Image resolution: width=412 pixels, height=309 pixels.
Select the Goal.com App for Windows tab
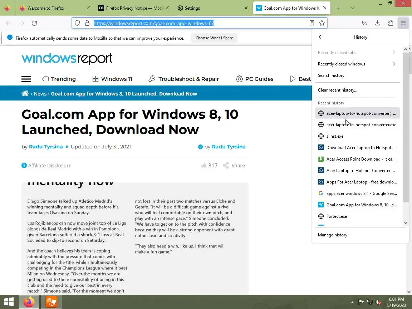[292, 8]
